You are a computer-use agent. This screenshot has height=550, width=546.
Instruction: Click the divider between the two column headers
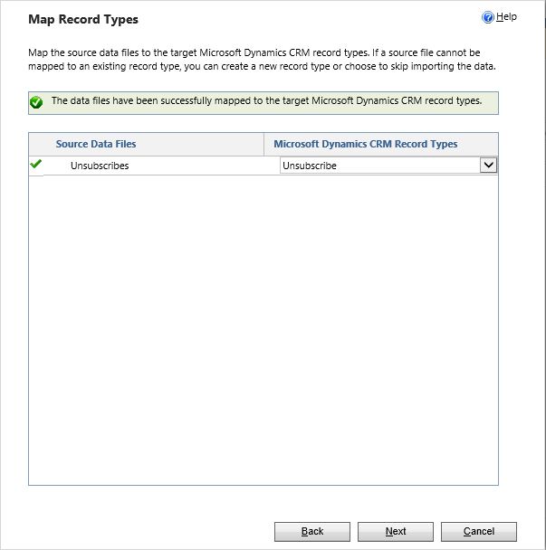tap(263, 144)
